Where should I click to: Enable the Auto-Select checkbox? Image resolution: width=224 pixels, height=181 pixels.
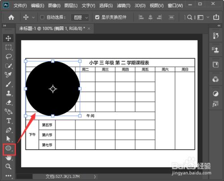tap(42, 17)
